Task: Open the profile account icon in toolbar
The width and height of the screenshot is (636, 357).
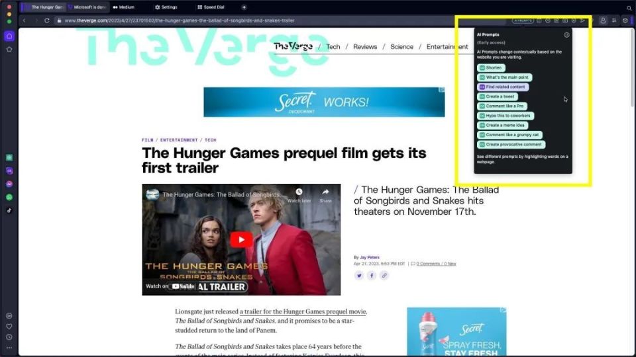Action: click(x=603, y=20)
